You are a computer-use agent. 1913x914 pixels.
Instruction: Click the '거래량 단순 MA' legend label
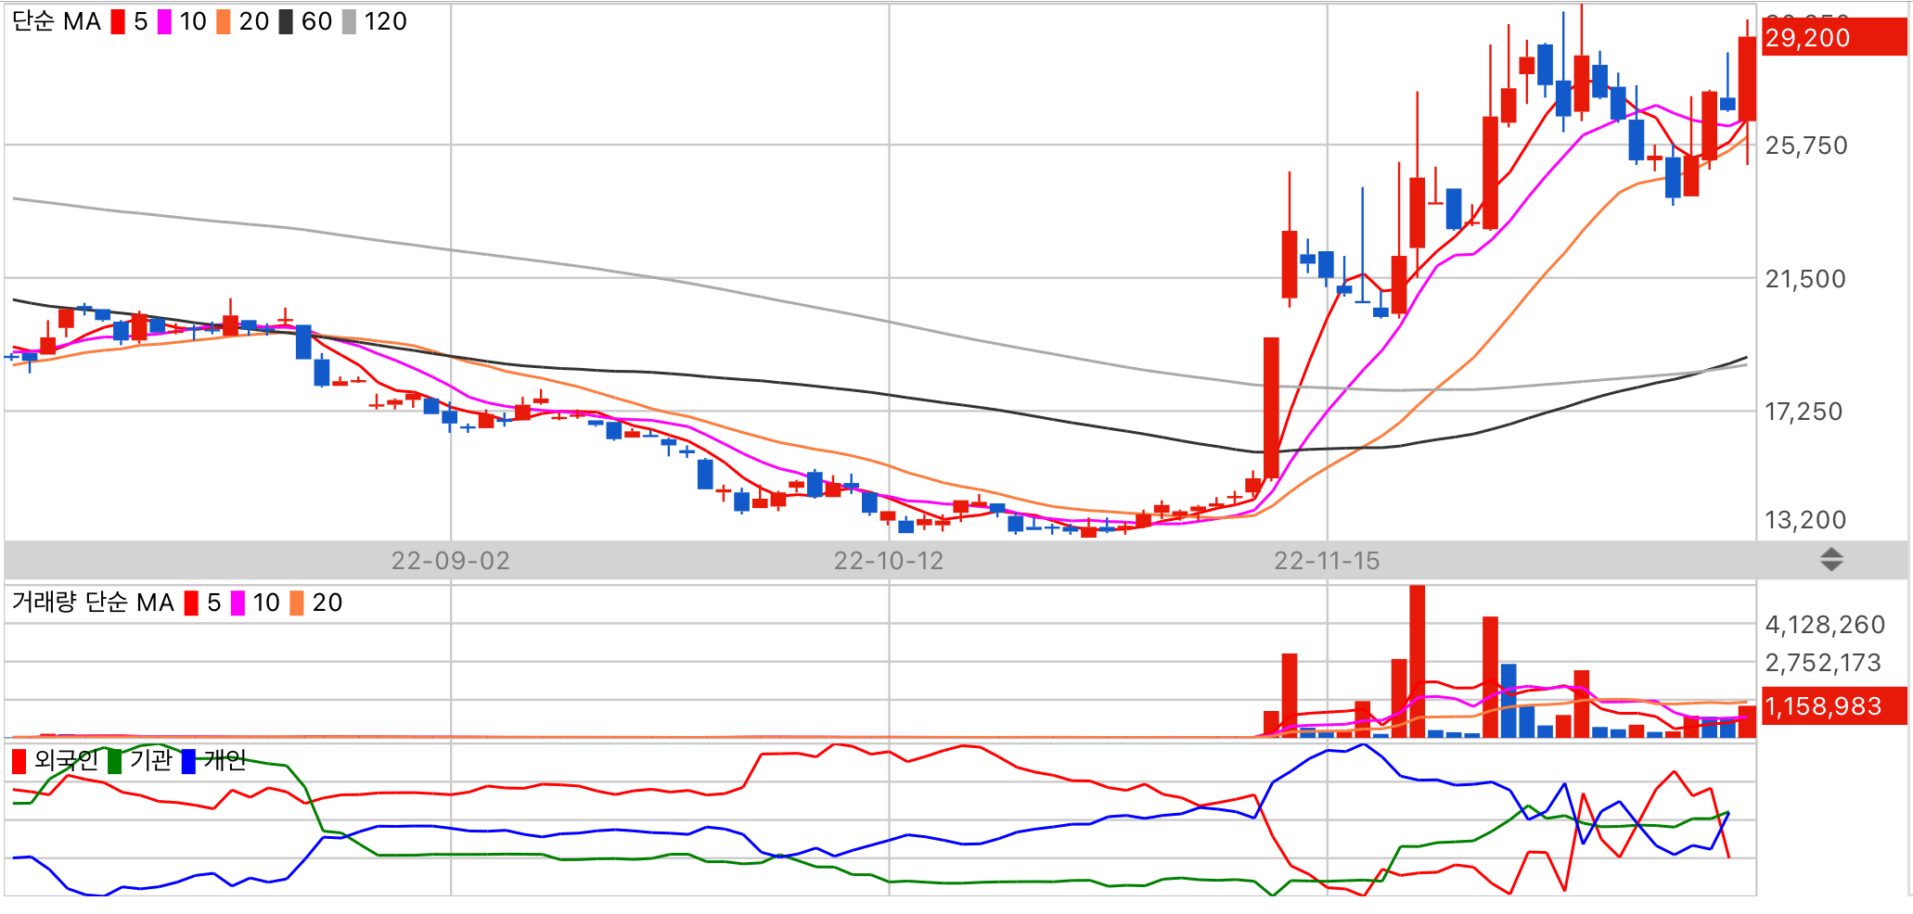pyautogui.click(x=93, y=603)
